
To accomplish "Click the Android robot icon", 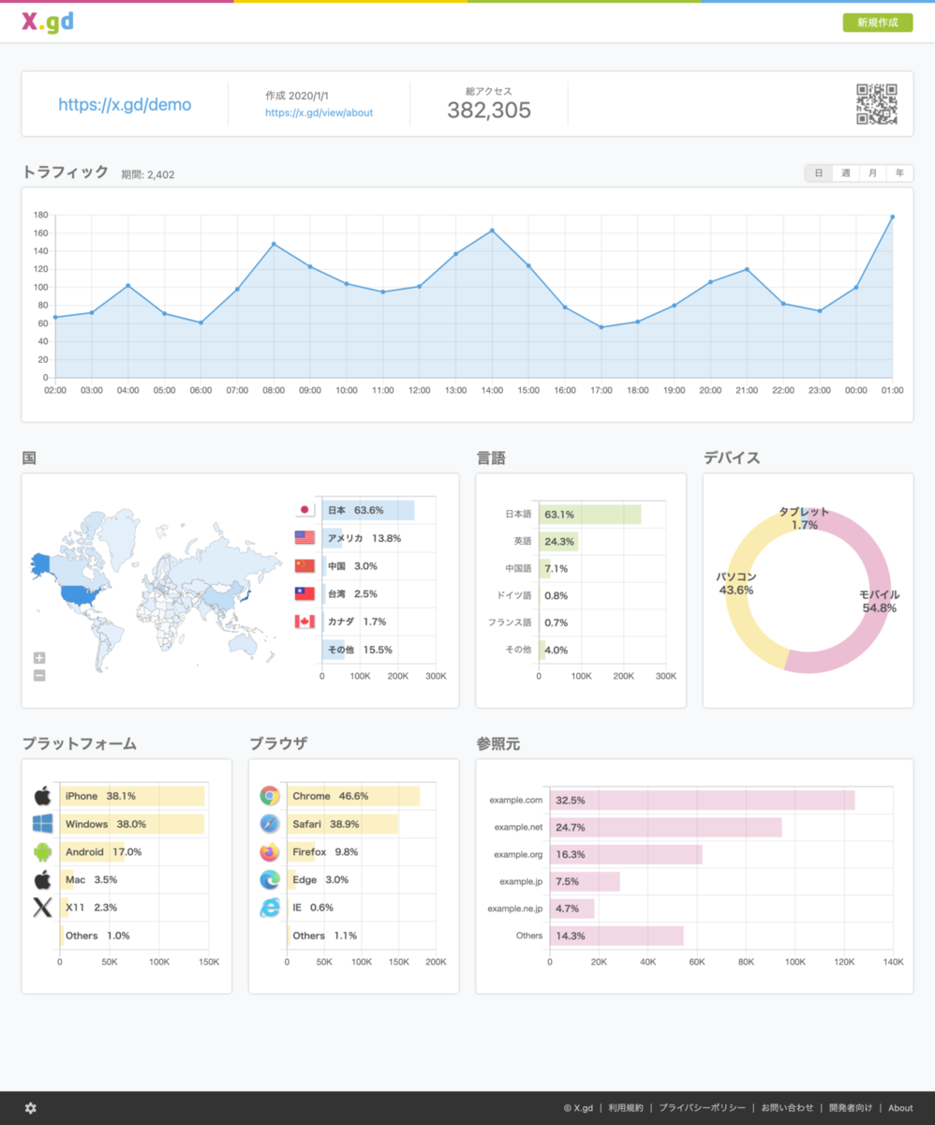I will 42,852.
